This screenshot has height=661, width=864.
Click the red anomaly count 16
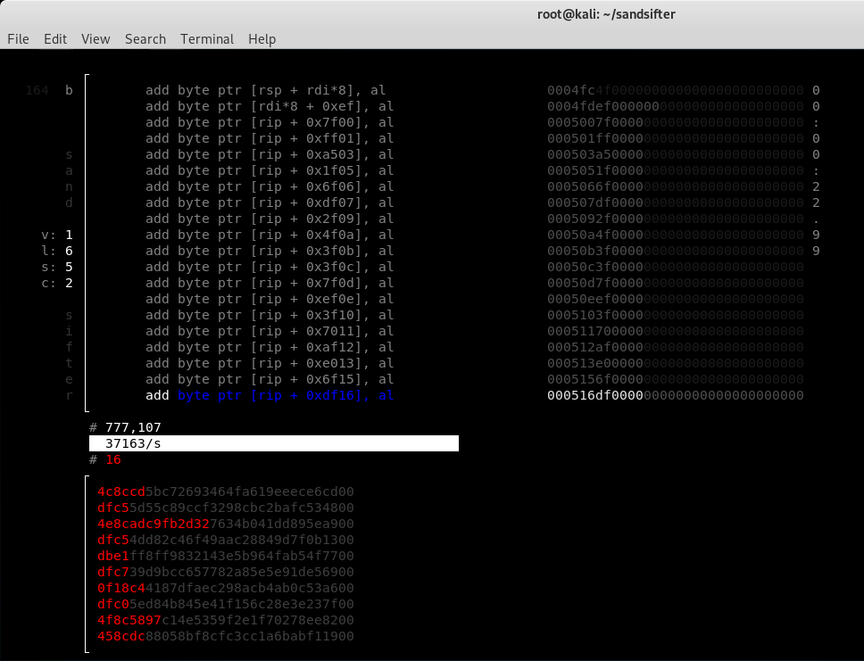112,459
